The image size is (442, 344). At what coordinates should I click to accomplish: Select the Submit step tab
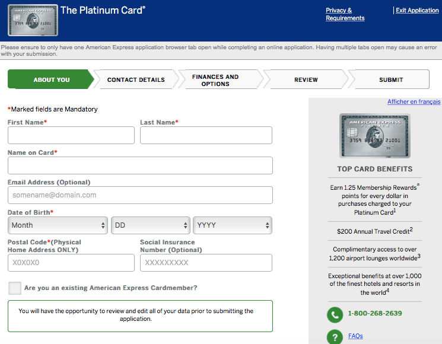tap(390, 79)
